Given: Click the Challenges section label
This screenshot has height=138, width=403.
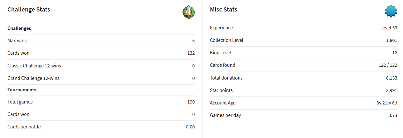Looking at the screenshot, I should coord(19,28).
